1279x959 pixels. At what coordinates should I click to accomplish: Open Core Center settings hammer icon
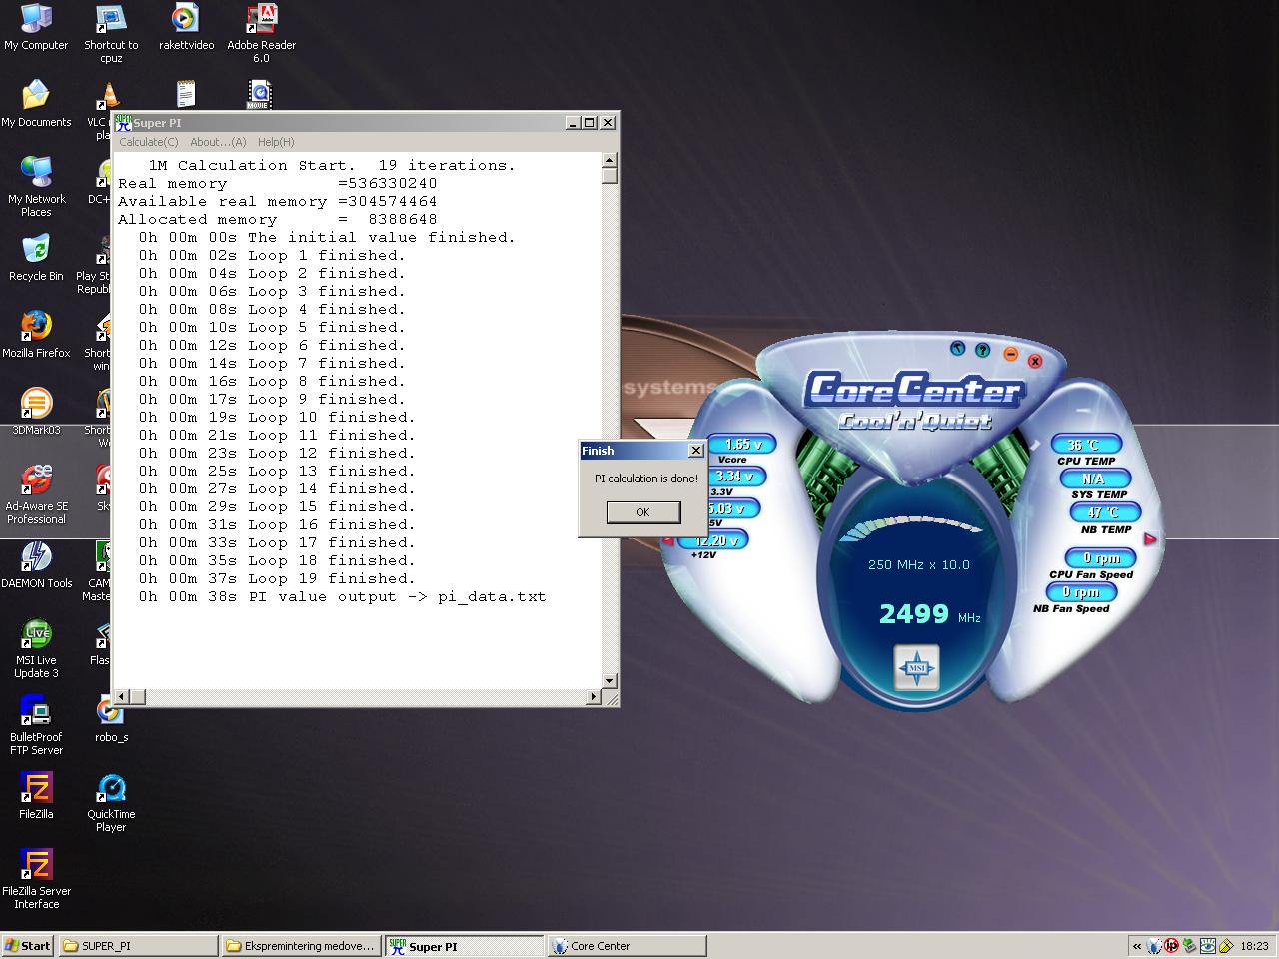point(957,349)
